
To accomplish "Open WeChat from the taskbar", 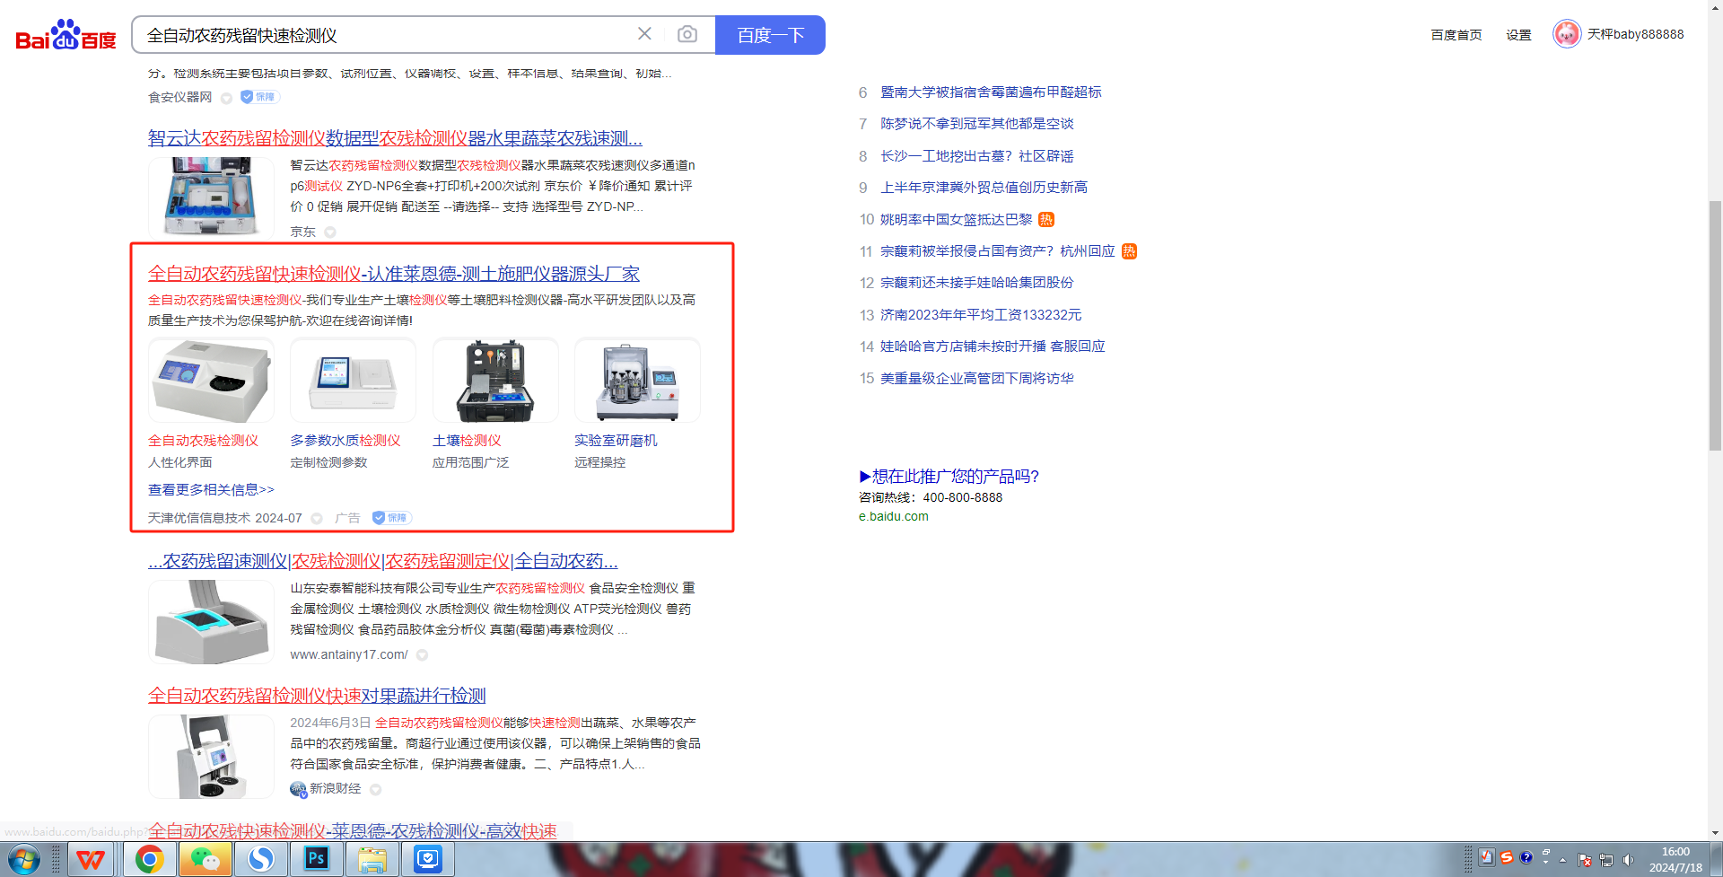I will [205, 860].
